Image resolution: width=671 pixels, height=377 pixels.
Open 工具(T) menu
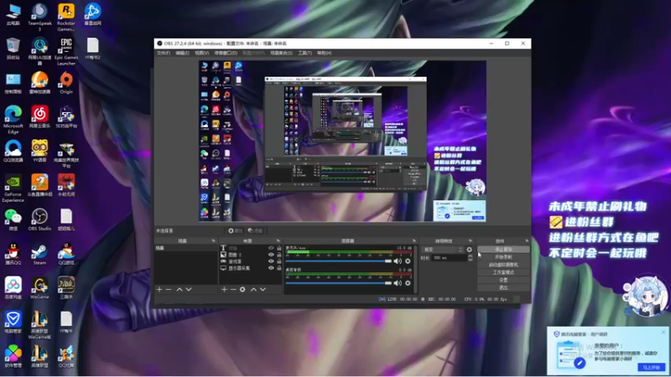coord(305,53)
